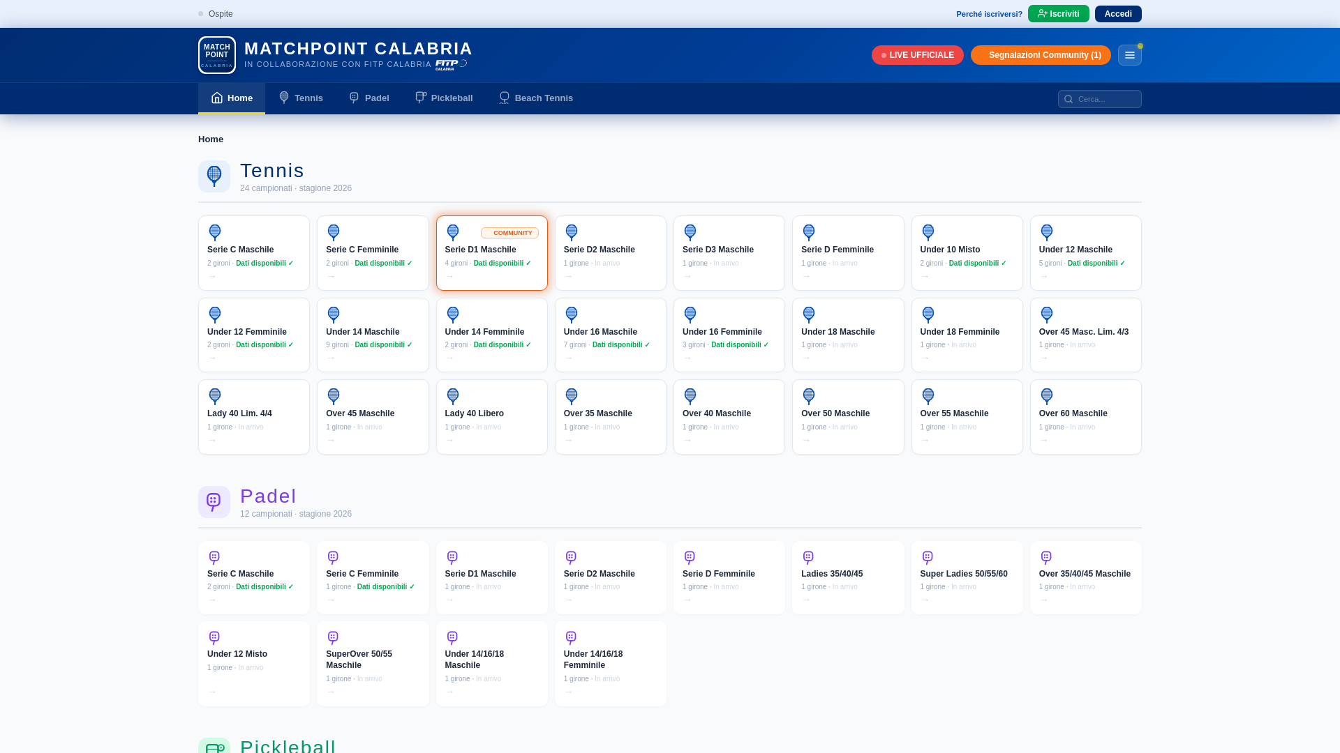
Task: Click racket icon on Over 35 Maschile card
Action: 572,396
